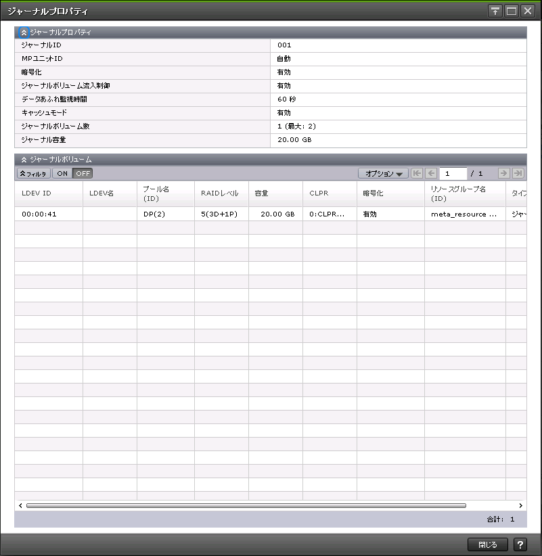Sort by LDEV ID column header
Viewport: 542px width, 556px height.
(37, 193)
